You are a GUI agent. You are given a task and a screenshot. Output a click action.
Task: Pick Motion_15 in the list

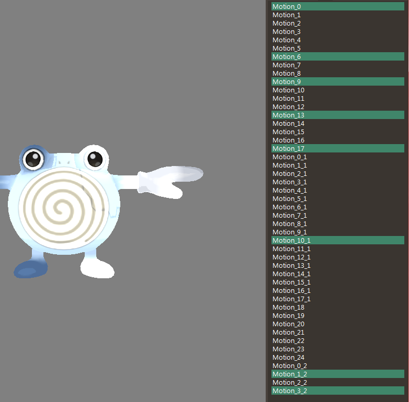337,132
